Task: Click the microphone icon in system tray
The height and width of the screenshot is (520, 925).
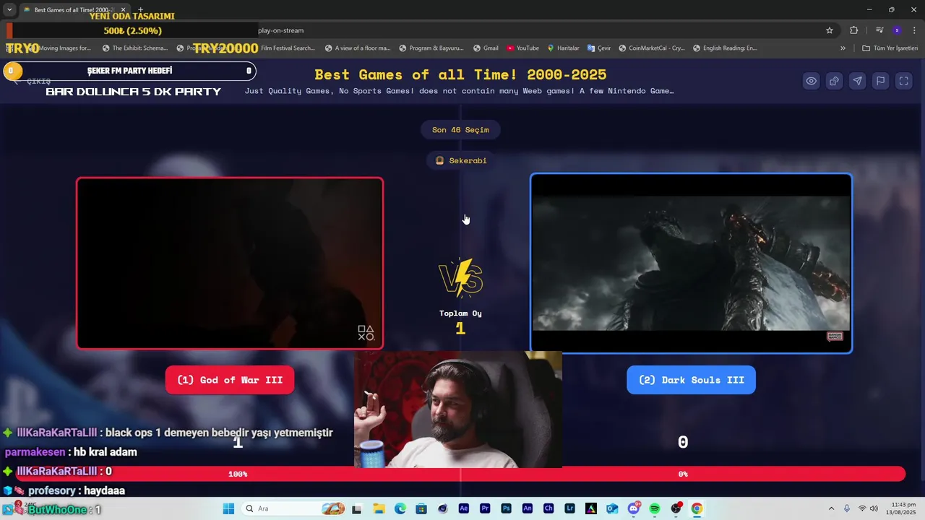Action: [x=847, y=508]
